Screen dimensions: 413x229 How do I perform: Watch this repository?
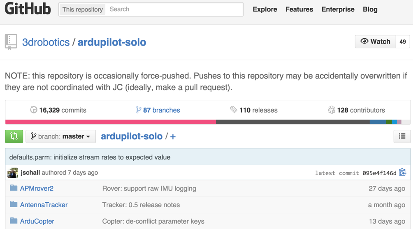[x=375, y=42]
